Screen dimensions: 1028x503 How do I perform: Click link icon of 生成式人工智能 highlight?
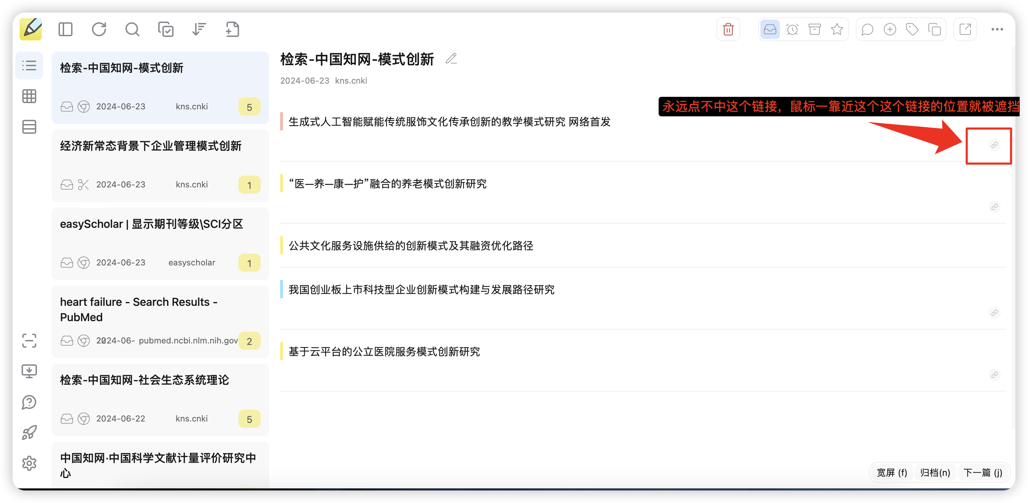[x=995, y=145]
